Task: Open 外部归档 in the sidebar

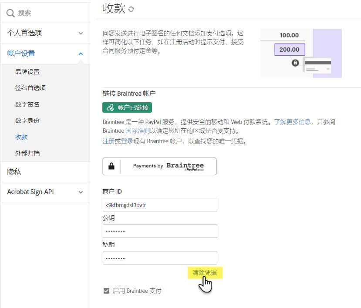Action: [x=27, y=153]
